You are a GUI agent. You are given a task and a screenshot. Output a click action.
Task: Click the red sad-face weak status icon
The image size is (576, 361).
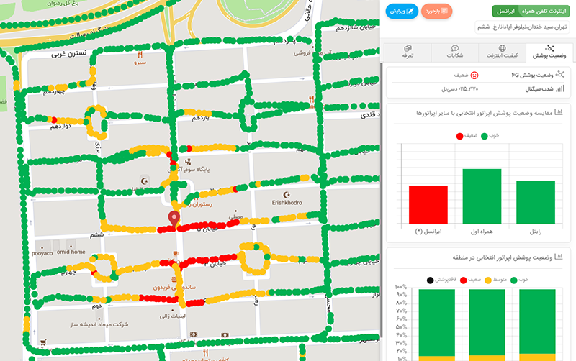474,75
